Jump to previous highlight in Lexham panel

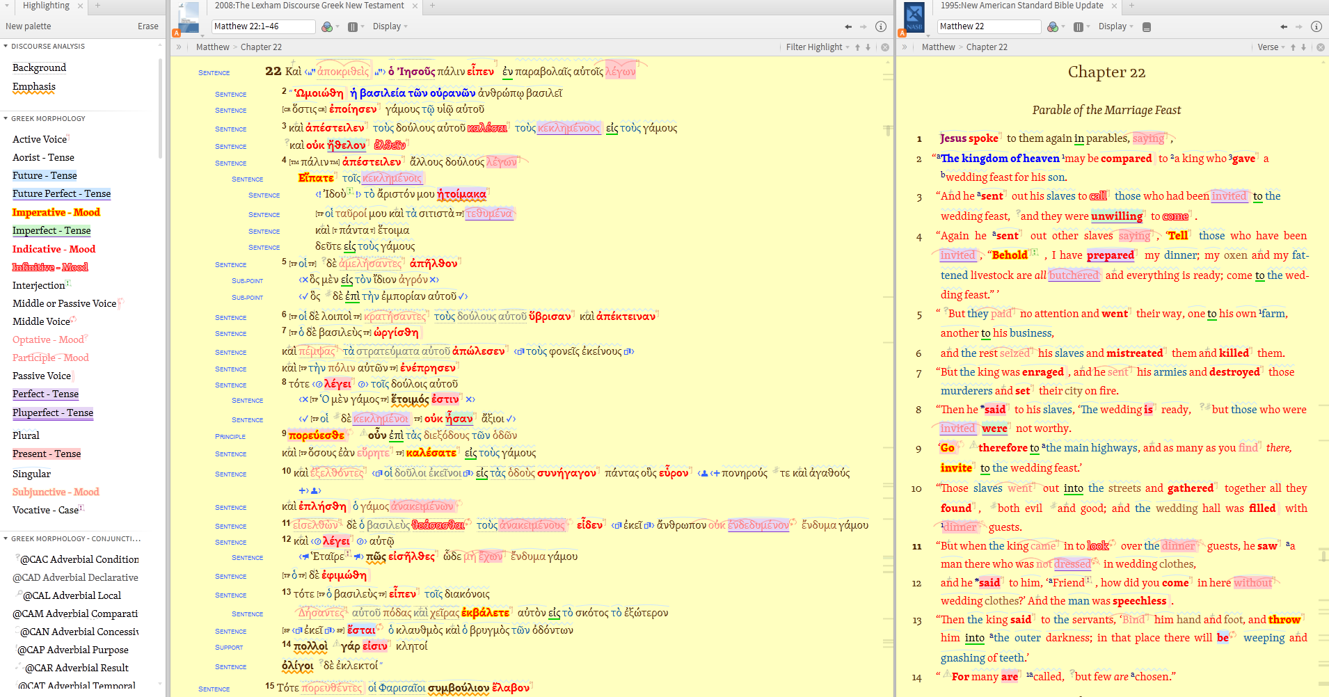(x=857, y=47)
